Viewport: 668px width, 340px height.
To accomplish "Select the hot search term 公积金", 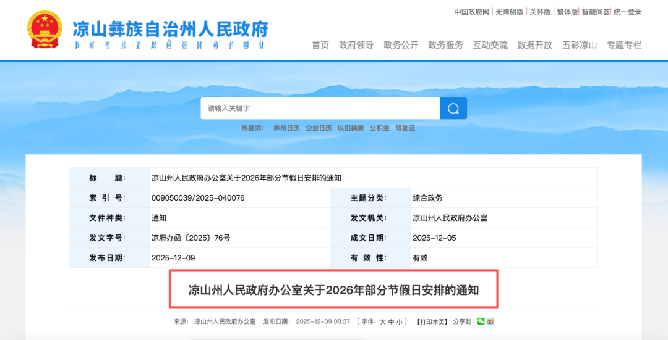I will coord(380,128).
